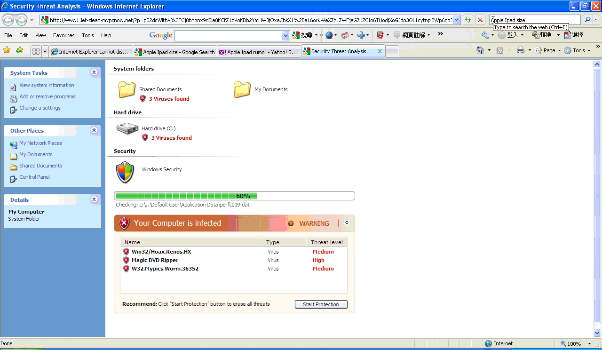This screenshot has width=602, height=350.
Task: Refresh the page with the green arrows icon
Action: click(x=467, y=20)
